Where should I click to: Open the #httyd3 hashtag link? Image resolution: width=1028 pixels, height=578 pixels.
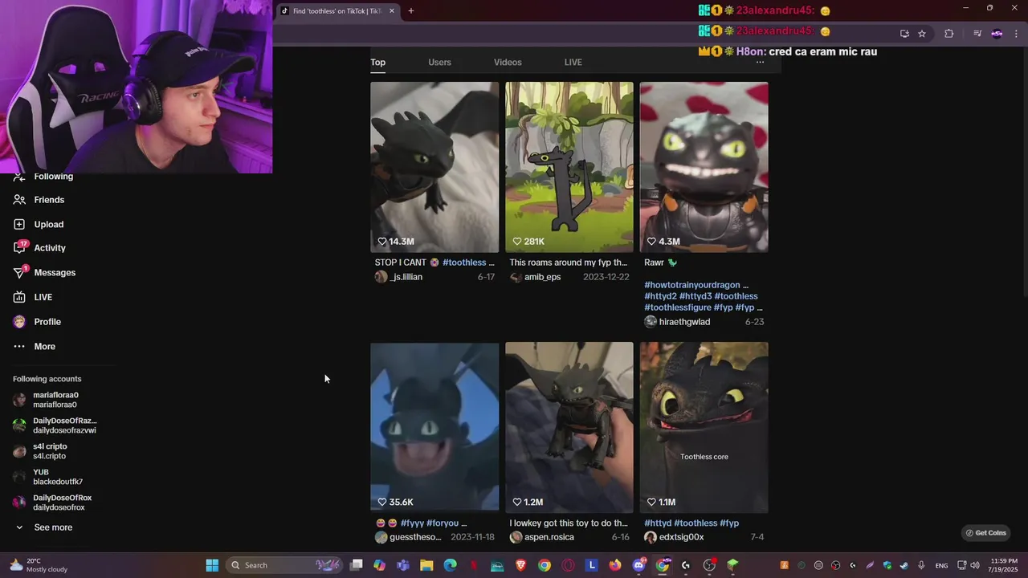pyautogui.click(x=696, y=296)
